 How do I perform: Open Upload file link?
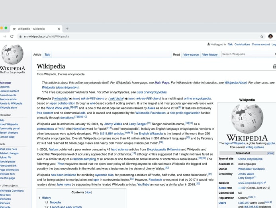tap(6, 157)
